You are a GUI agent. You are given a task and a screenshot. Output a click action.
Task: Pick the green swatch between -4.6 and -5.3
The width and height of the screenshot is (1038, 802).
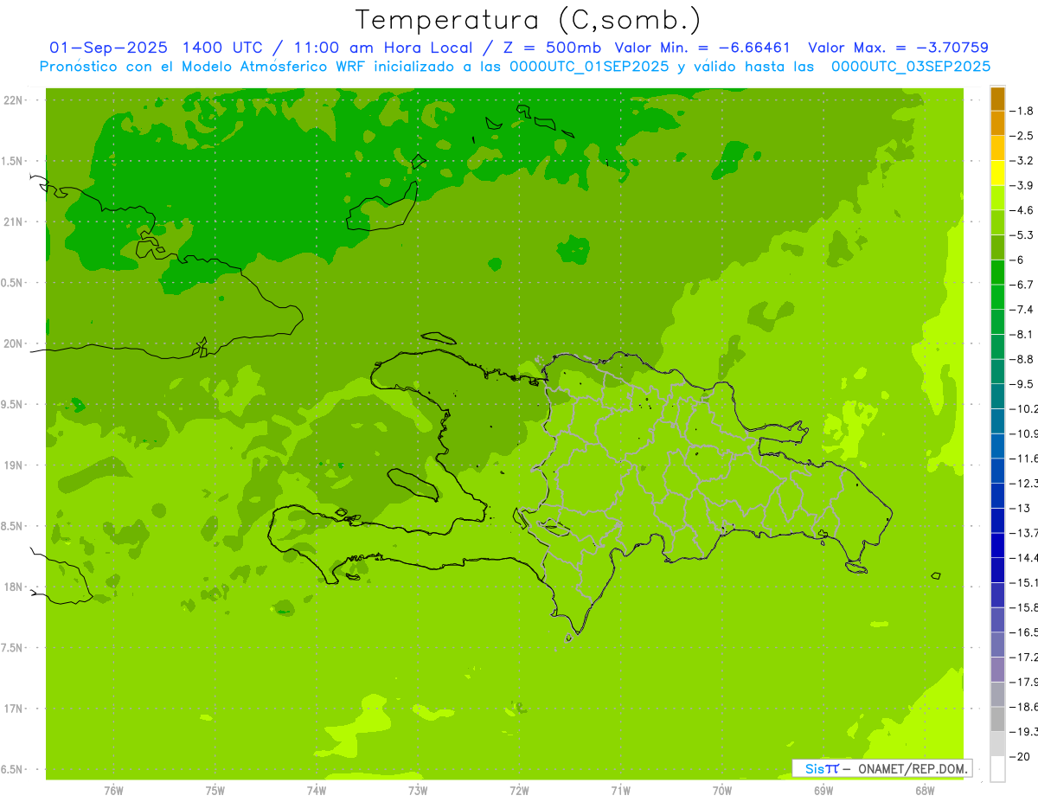[997, 222]
